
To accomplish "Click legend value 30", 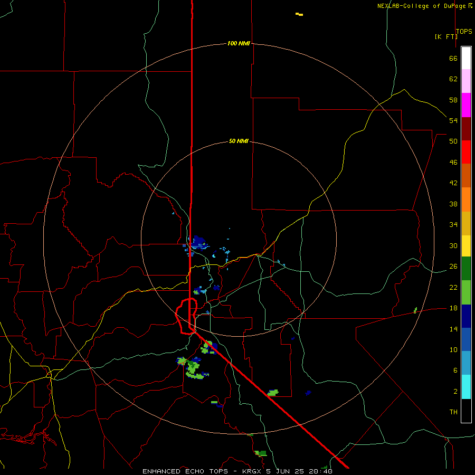I will pyautogui.click(x=453, y=245).
